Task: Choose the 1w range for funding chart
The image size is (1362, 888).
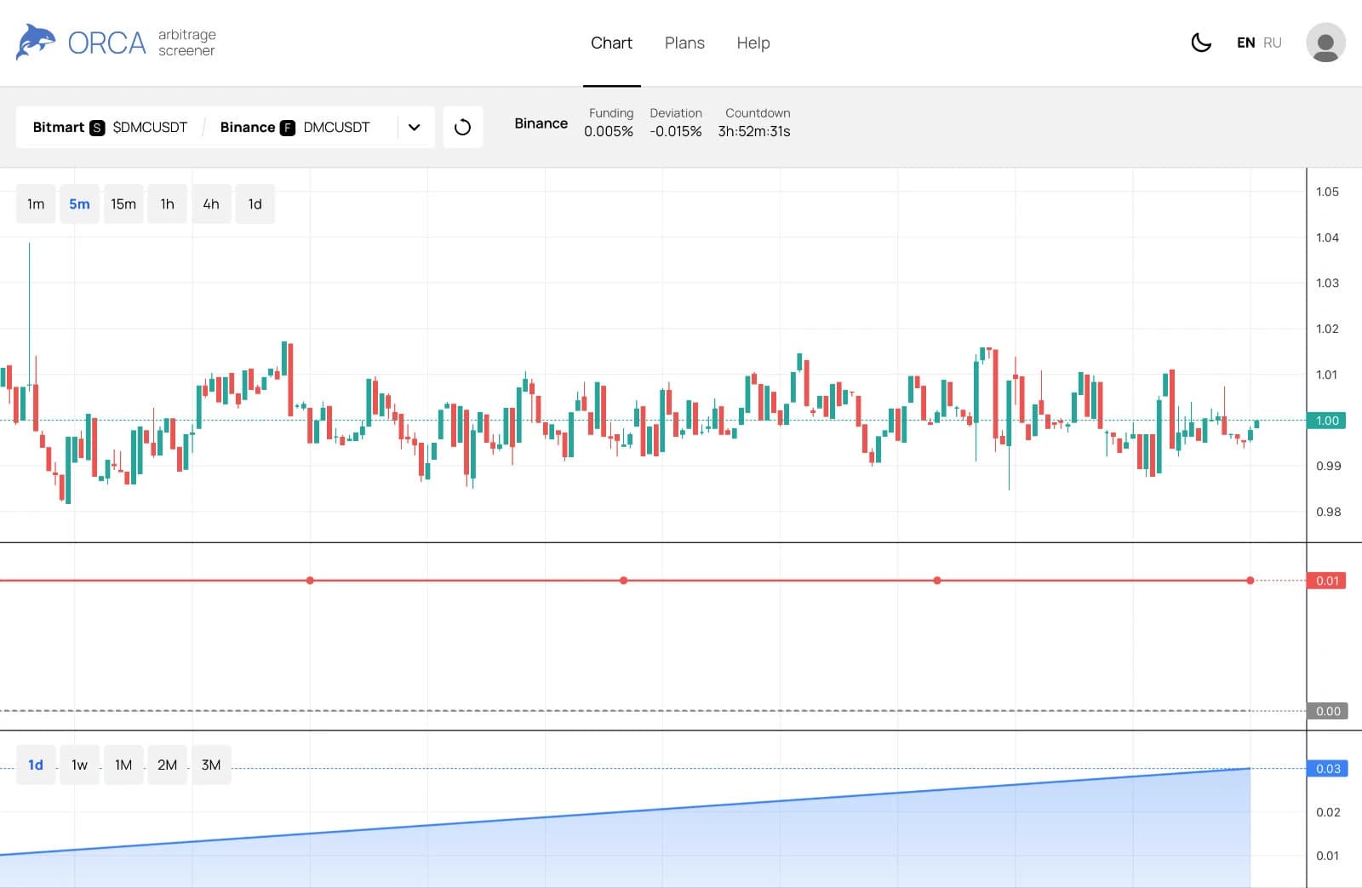Action: (x=79, y=765)
